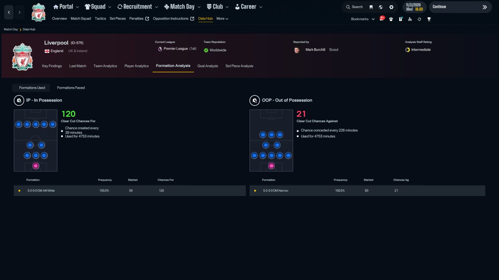
Task: Go forward with the right arrow button
Action: click(x=19, y=12)
